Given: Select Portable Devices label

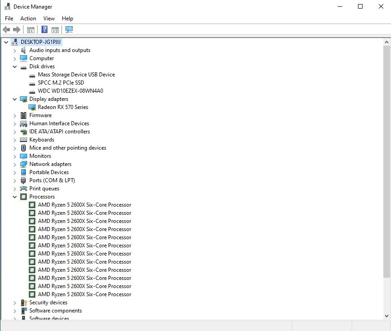Looking at the screenshot, I should pos(49,172).
